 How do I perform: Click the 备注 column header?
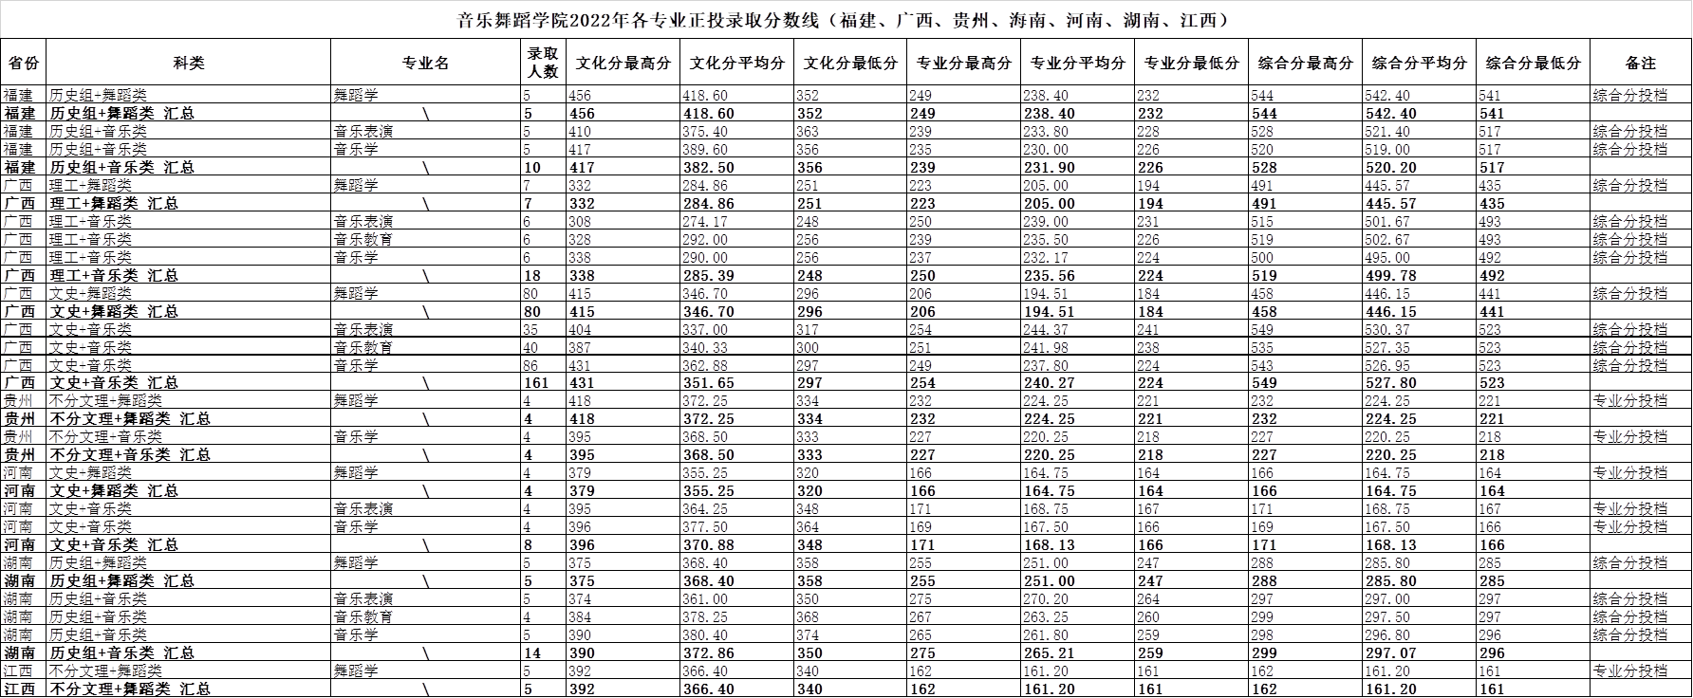(1640, 63)
